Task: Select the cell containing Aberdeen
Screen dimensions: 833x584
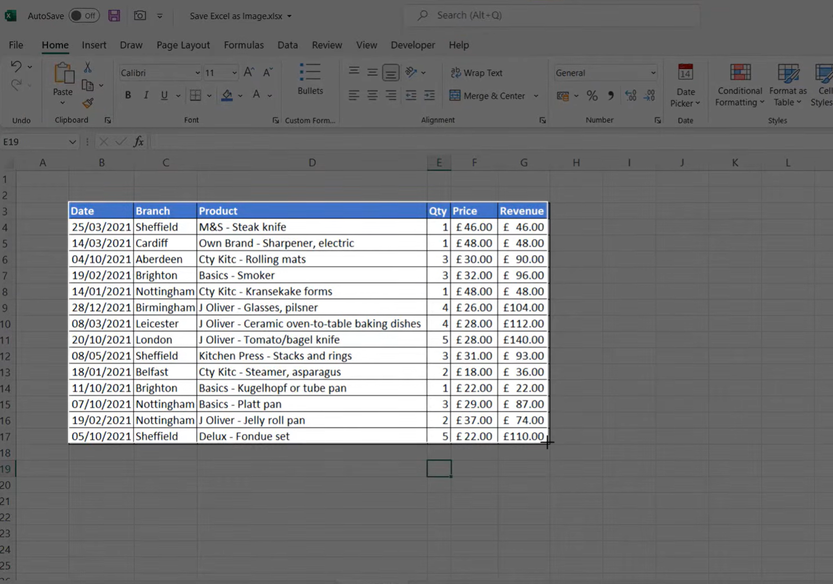Action: click(165, 259)
